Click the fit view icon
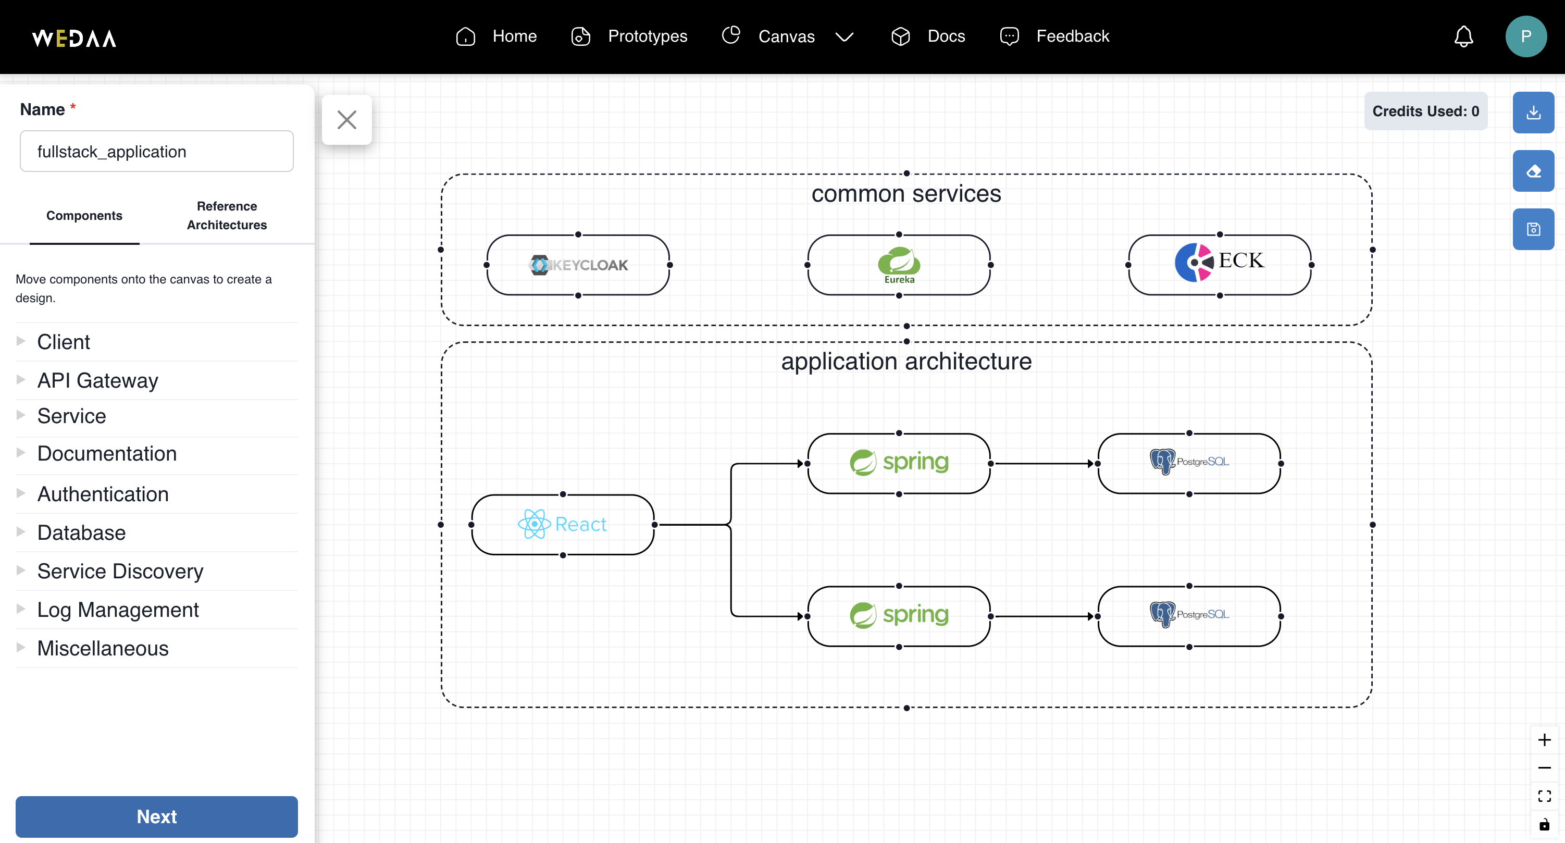The image size is (1565, 843). [x=1544, y=796]
